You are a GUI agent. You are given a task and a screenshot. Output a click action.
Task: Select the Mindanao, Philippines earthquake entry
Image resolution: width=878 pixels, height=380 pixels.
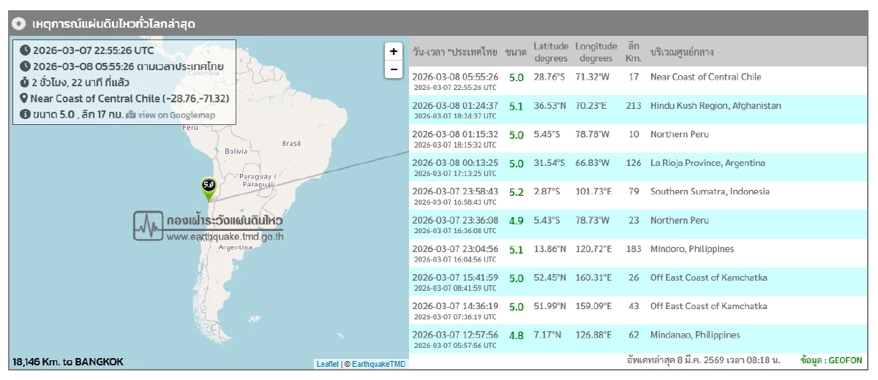[637, 338]
